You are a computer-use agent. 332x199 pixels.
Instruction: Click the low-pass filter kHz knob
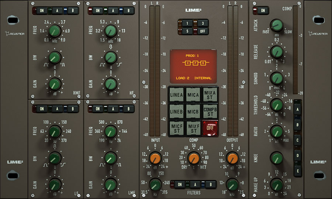pos(232,185)
